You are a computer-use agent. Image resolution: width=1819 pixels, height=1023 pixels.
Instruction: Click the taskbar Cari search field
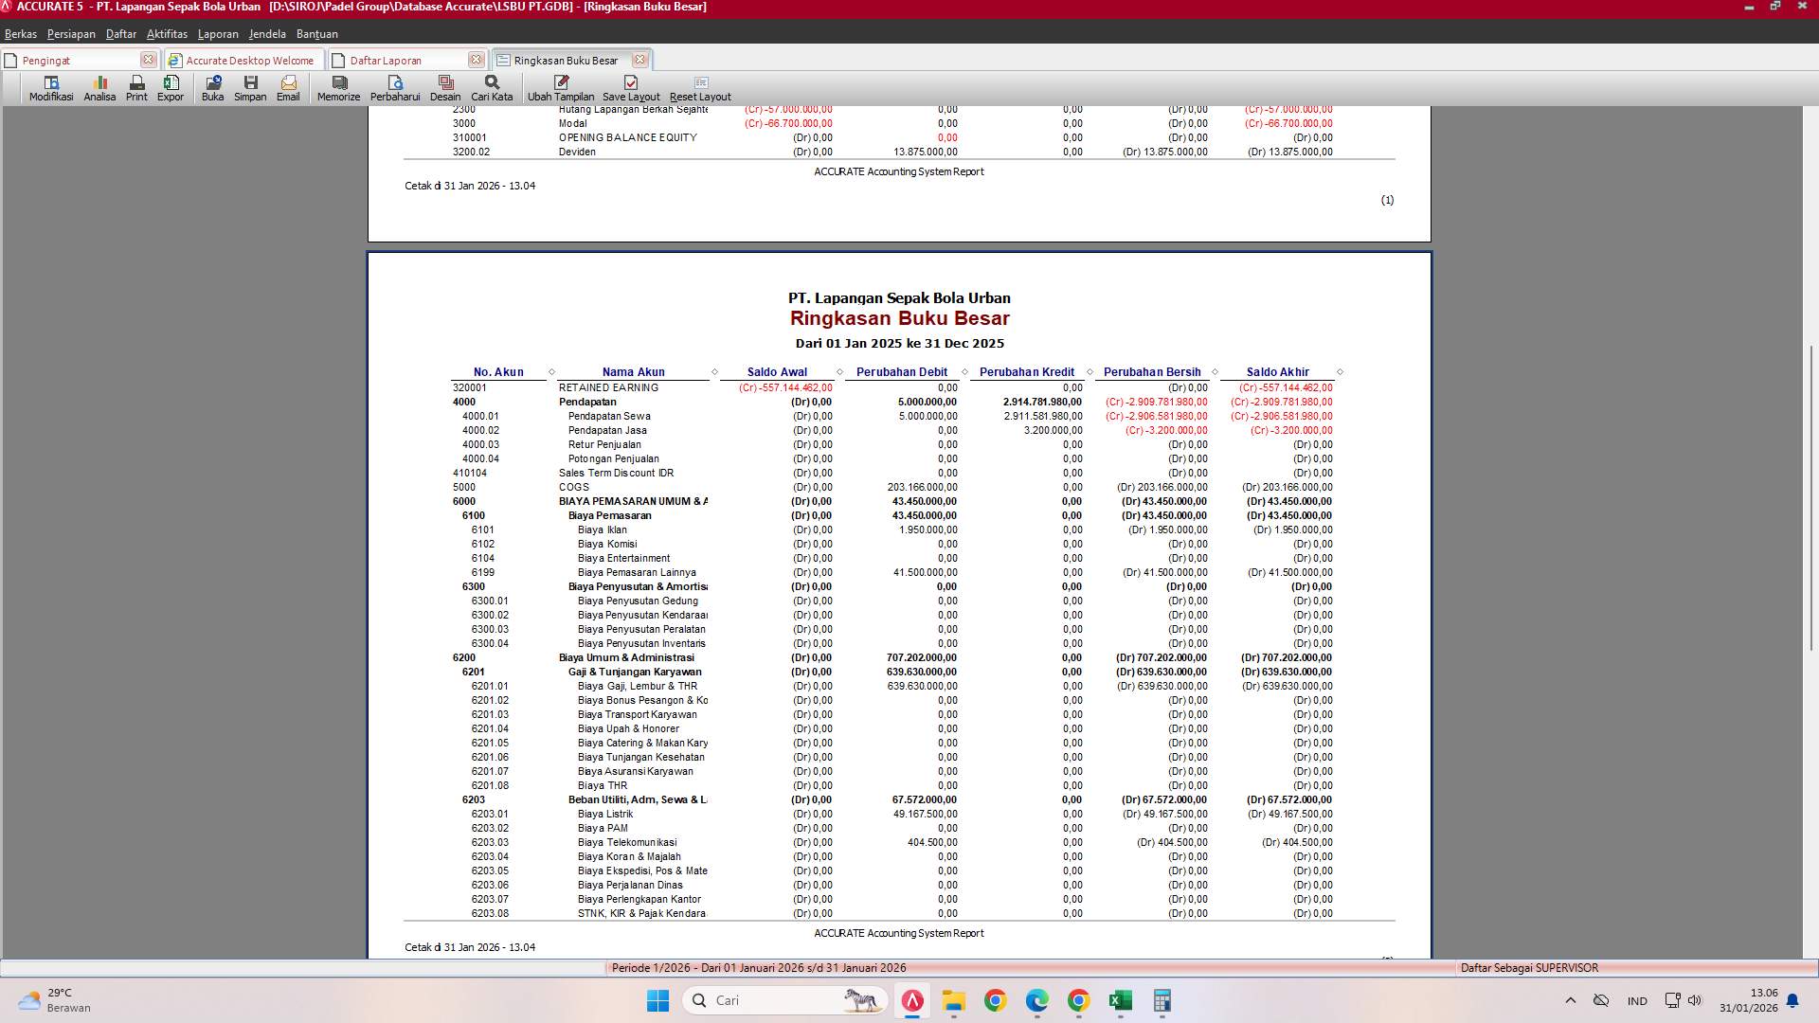(x=783, y=1000)
